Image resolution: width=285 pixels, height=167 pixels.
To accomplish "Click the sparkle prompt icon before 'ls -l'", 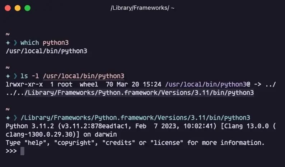I will 8,76.
